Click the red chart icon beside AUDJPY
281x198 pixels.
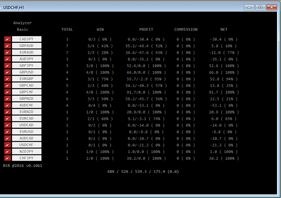point(8,59)
